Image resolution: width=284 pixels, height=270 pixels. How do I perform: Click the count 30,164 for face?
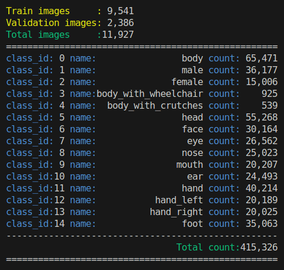pyautogui.click(x=262, y=129)
